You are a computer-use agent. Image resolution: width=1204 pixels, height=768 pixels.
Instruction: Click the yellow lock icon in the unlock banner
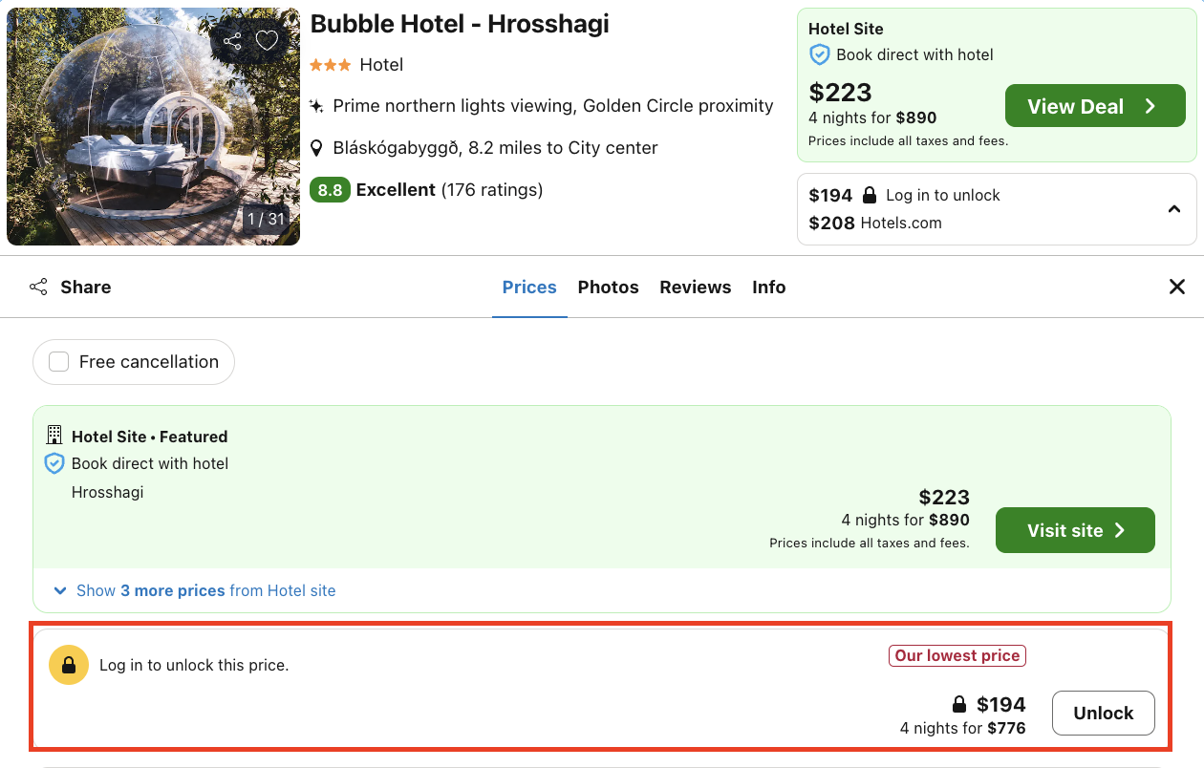(x=69, y=665)
